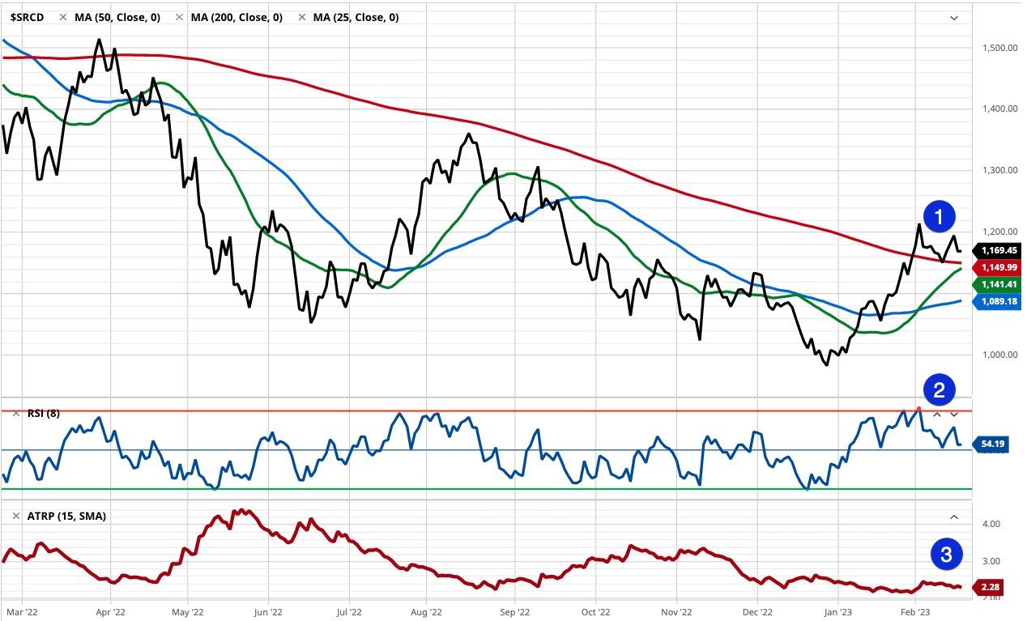Move the RSI panel up
The image size is (1027, 621).
coord(937,414)
